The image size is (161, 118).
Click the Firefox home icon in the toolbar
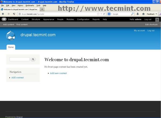(x=143, y=14)
